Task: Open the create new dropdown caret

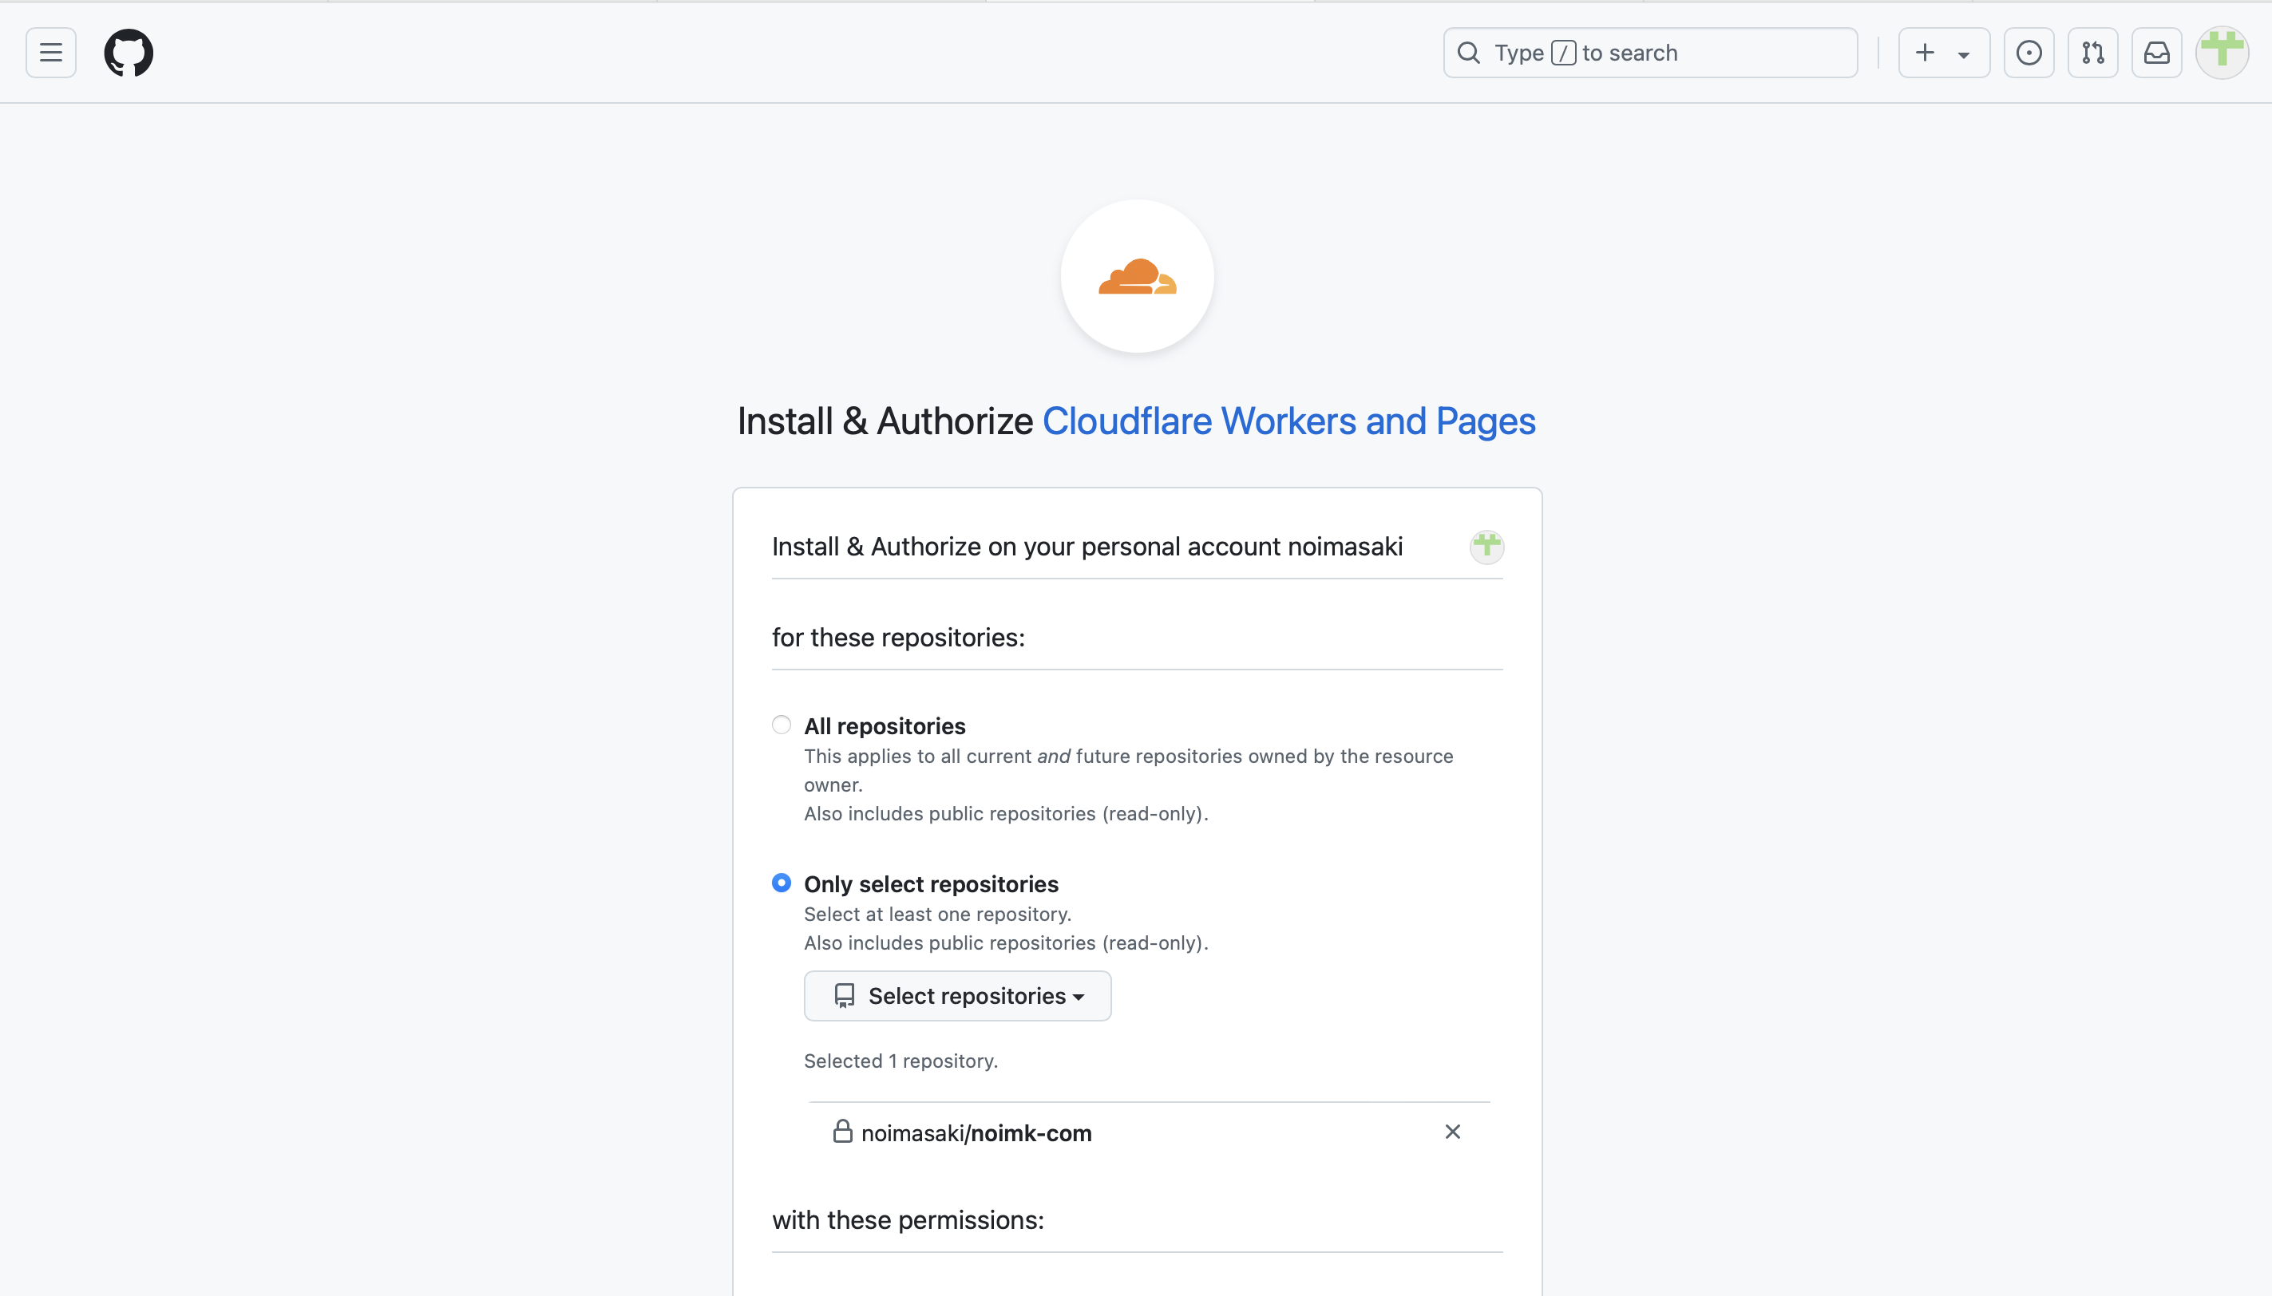Action: coord(1963,54)
